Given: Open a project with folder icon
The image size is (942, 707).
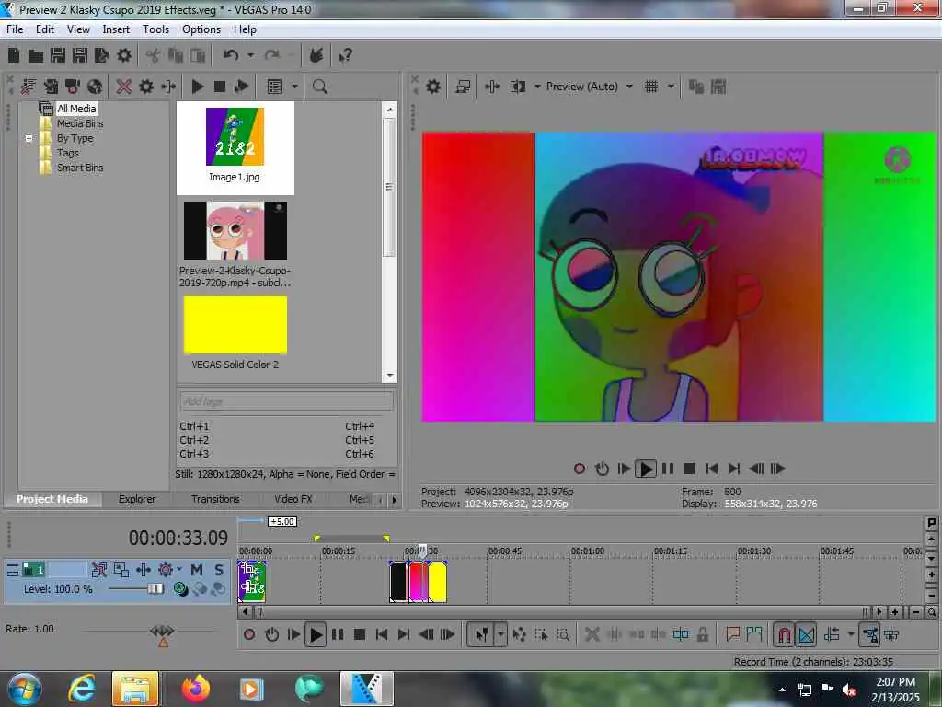Looking at the screenshot, I should 36,56.
